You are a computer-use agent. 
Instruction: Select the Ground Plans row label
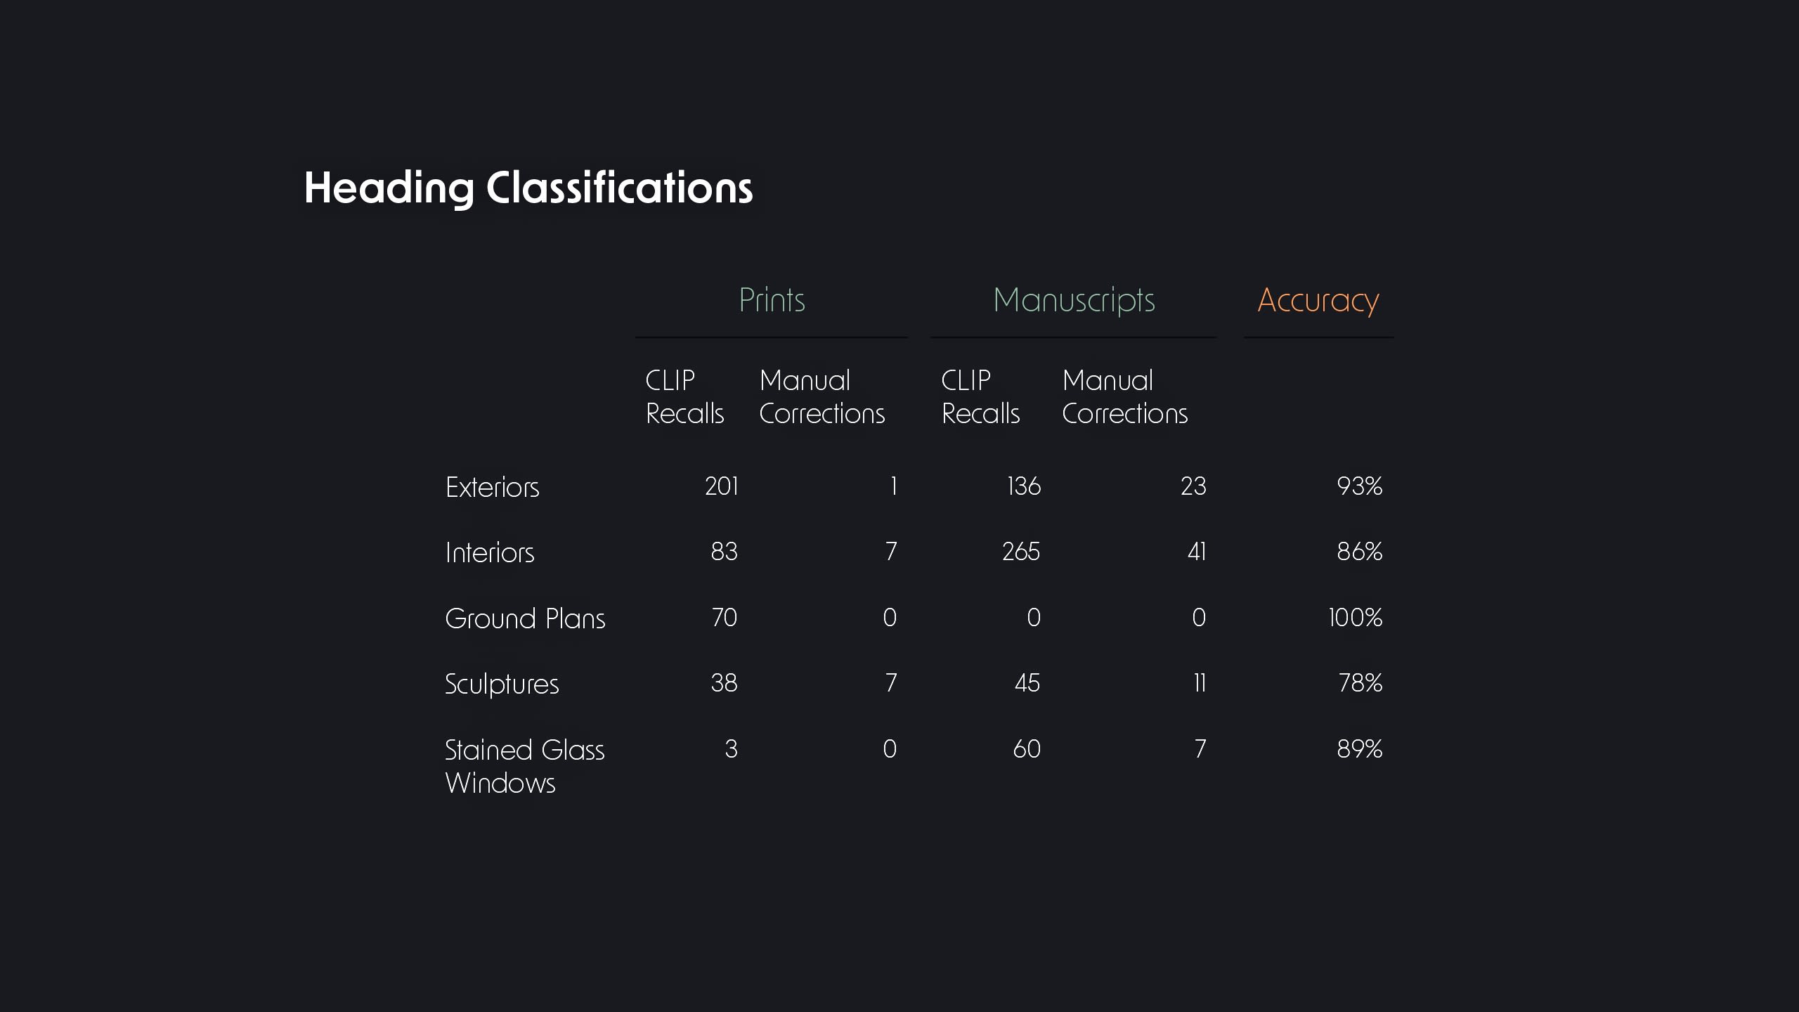525,618
